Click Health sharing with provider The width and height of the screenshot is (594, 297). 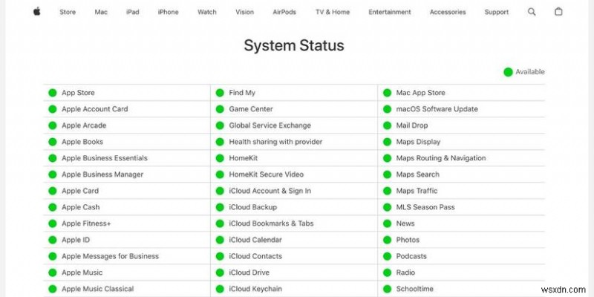coord(275,142)
